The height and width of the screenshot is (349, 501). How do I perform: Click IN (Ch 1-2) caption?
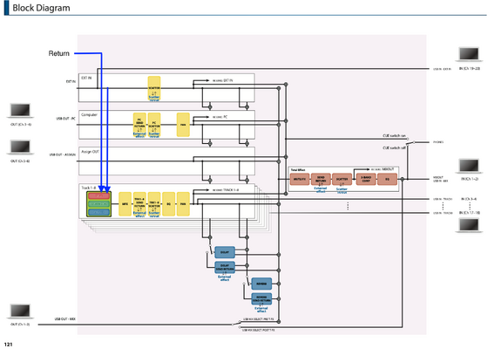[x=470, y=179]
